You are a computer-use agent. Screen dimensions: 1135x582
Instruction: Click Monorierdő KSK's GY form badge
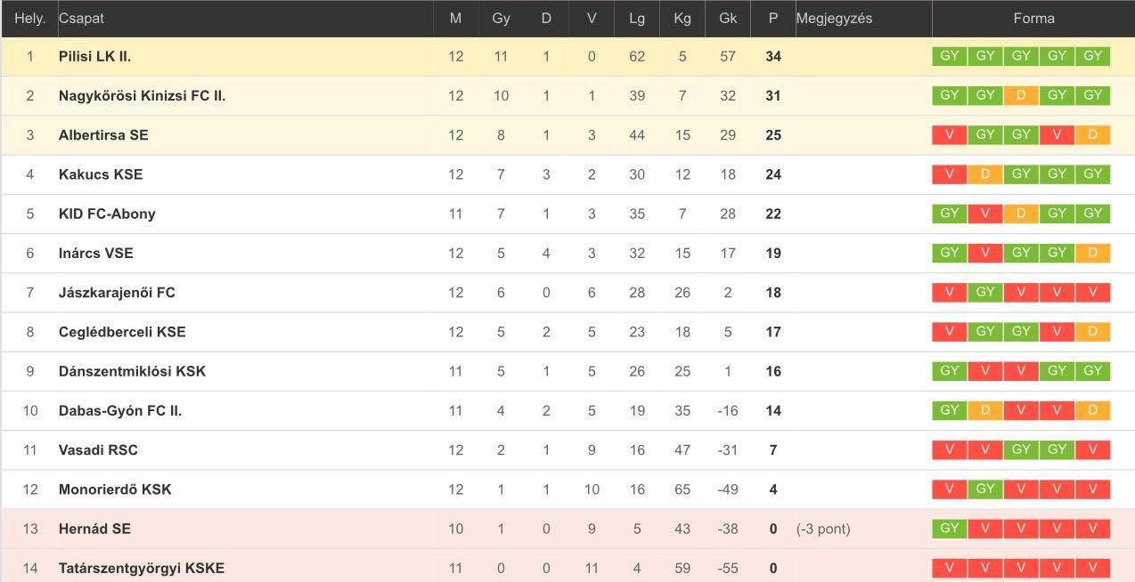pyautogui.click(x=985, y=489)
